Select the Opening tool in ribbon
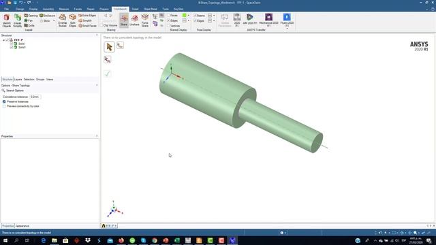The width and height of the screenshot is (436, 245). click(x=31, y=16)
